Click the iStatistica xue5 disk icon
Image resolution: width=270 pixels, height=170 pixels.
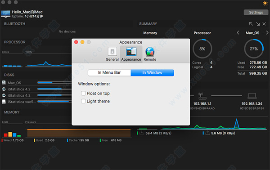pos(4,102)
